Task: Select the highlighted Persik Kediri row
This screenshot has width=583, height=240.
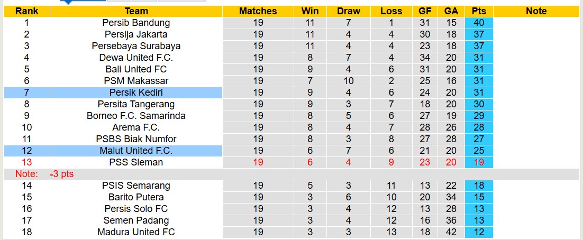Action: (136, 93)
